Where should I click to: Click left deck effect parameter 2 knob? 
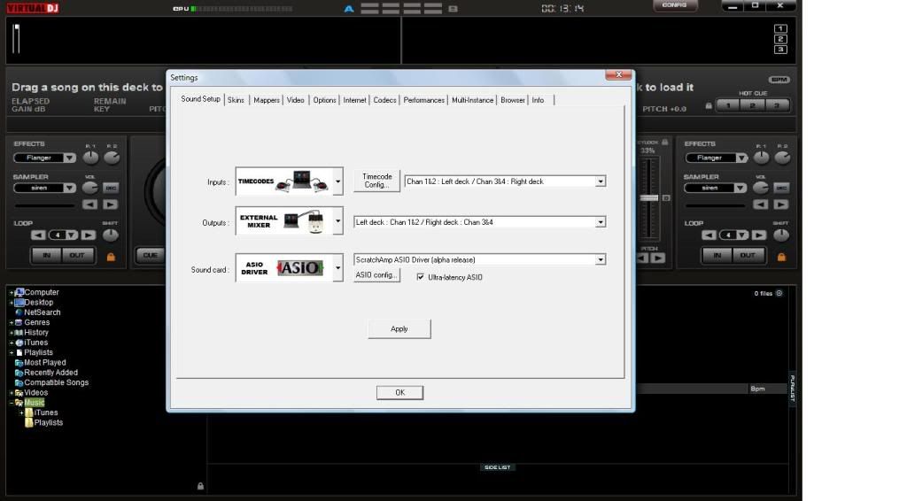[x=112, y=158]
